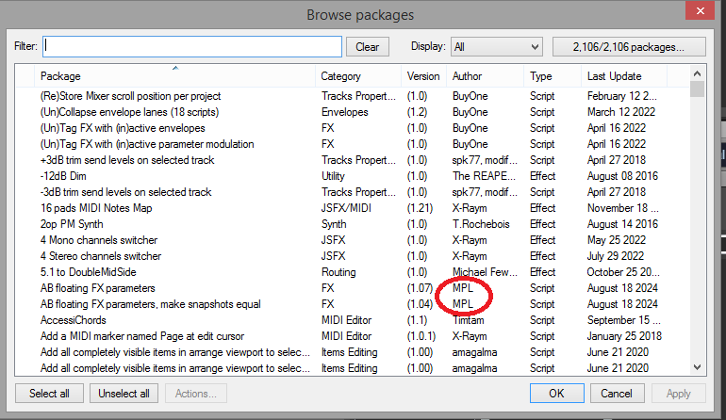The height and width of the screenshot is (420, 726).
Task: Confirm with the OK button
Action: [x=556, y=394]
